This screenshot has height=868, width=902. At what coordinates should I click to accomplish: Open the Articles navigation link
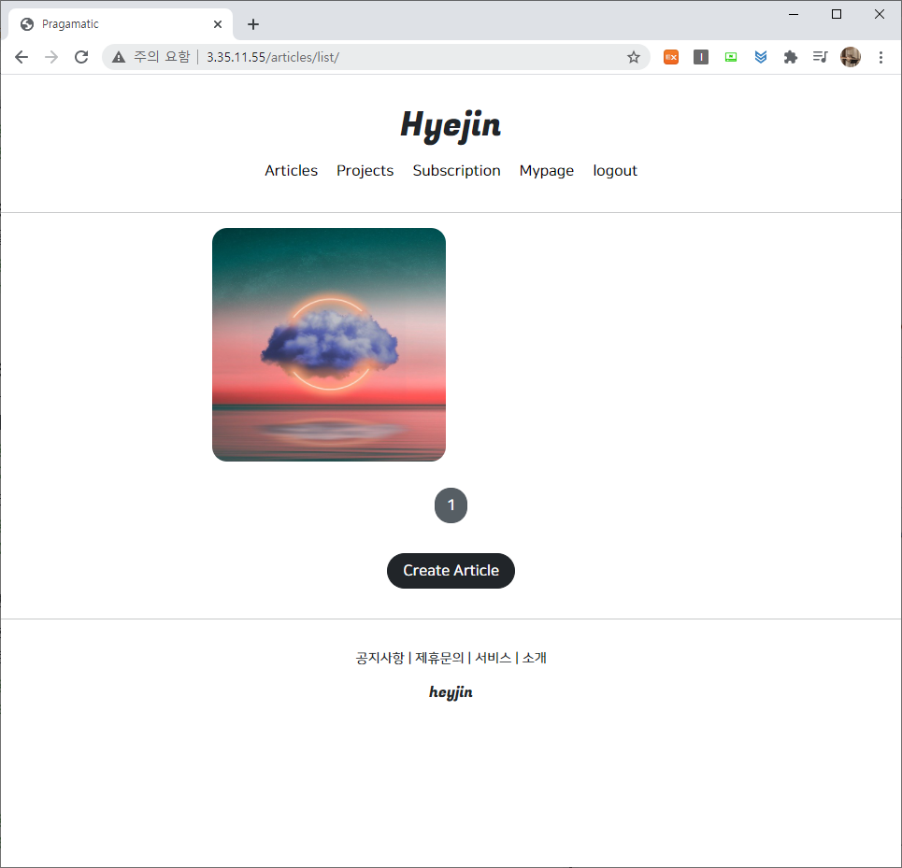[291, 171]
